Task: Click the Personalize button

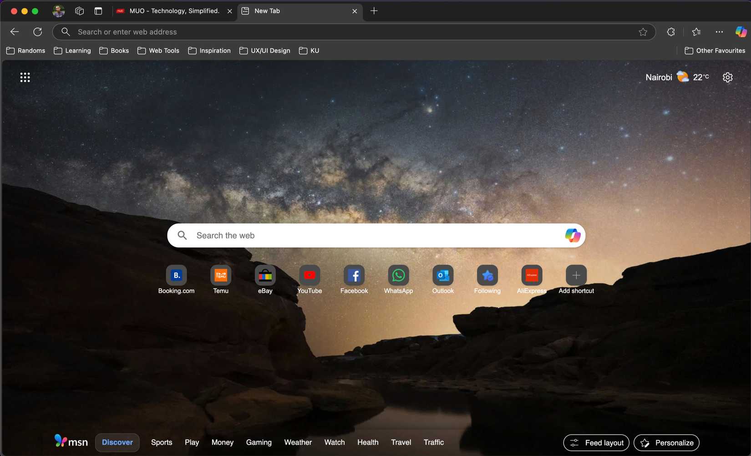Action: coord(666,442)
